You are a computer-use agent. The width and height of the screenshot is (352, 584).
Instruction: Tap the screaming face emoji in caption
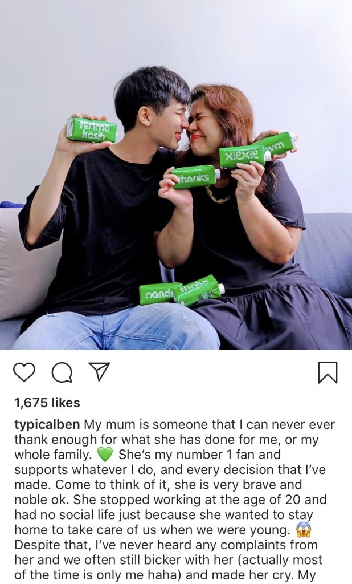[x=303, y=530]
